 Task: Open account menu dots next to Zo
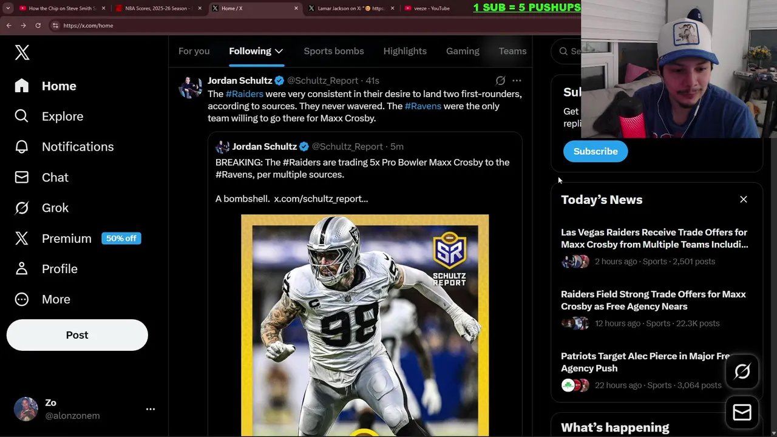[x=151, y=409]
